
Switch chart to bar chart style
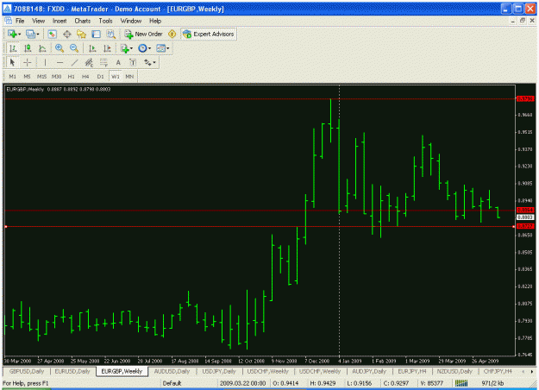pyautogui.click(x=13, y=48)
